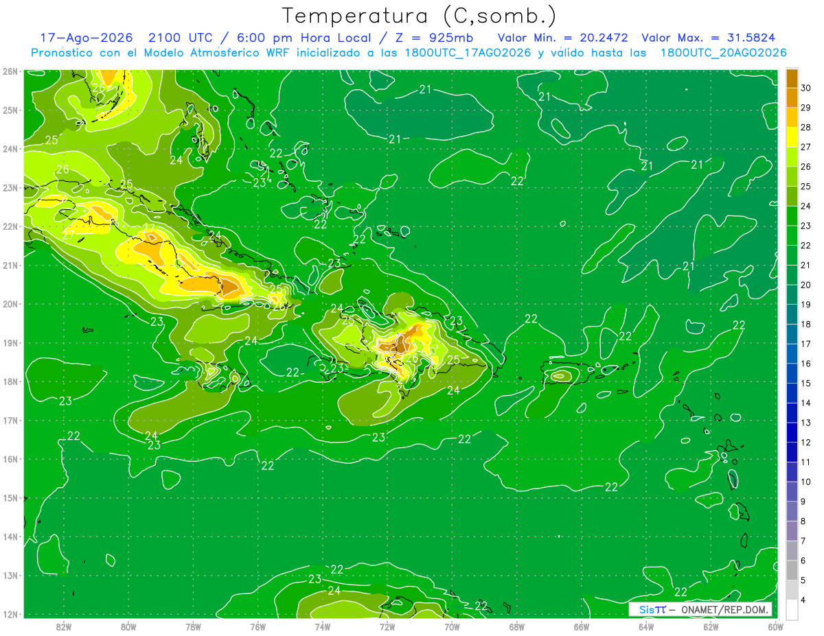Image resolution: width=824 pixels, height=636 pixels.
Task: Click the 72W longitude axis label
Action: pyautogui.click(x=387, y=626)
